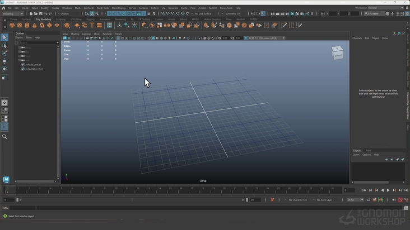This screenshot has height=230, width=410.
Task: Click the view cube in the viewport
Action: click(338, 53)
